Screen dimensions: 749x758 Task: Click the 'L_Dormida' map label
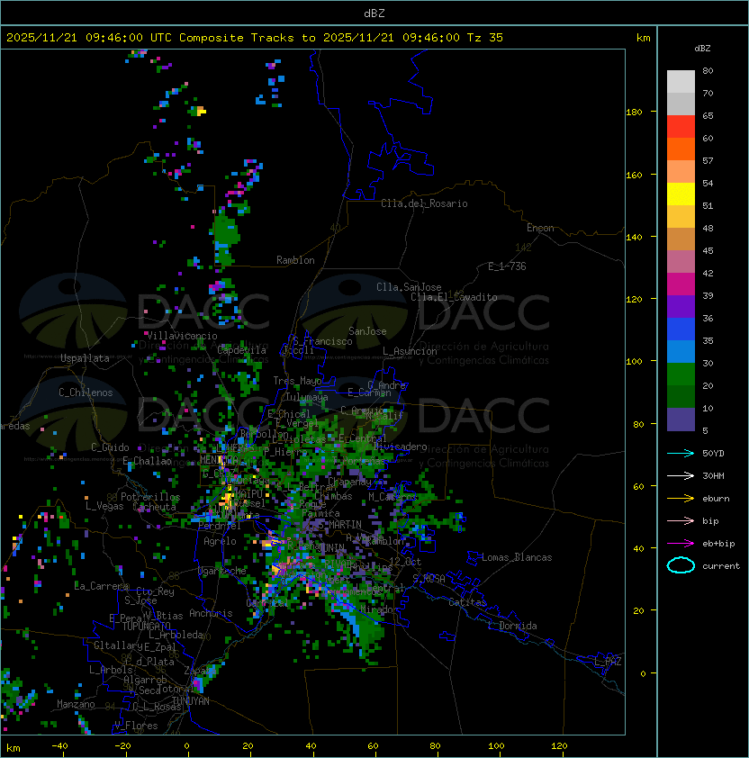[513, 626]
